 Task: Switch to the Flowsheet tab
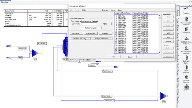pos(5,2)
